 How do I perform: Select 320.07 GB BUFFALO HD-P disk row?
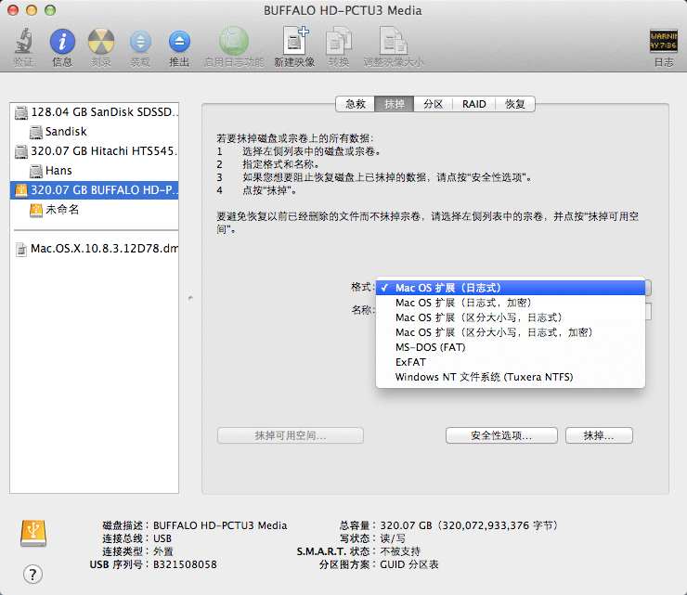pos(94,190)
